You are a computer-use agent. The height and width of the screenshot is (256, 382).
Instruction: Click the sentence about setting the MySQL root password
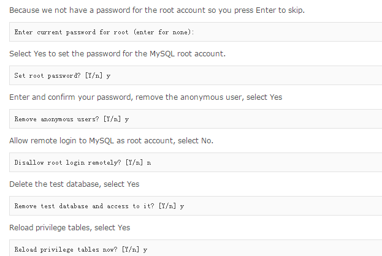coord(117,54)
